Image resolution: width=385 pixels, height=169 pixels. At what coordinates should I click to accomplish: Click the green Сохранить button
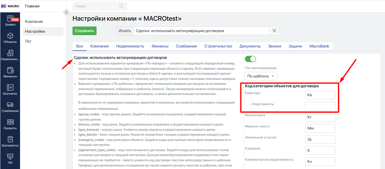(x=84, y=31)
